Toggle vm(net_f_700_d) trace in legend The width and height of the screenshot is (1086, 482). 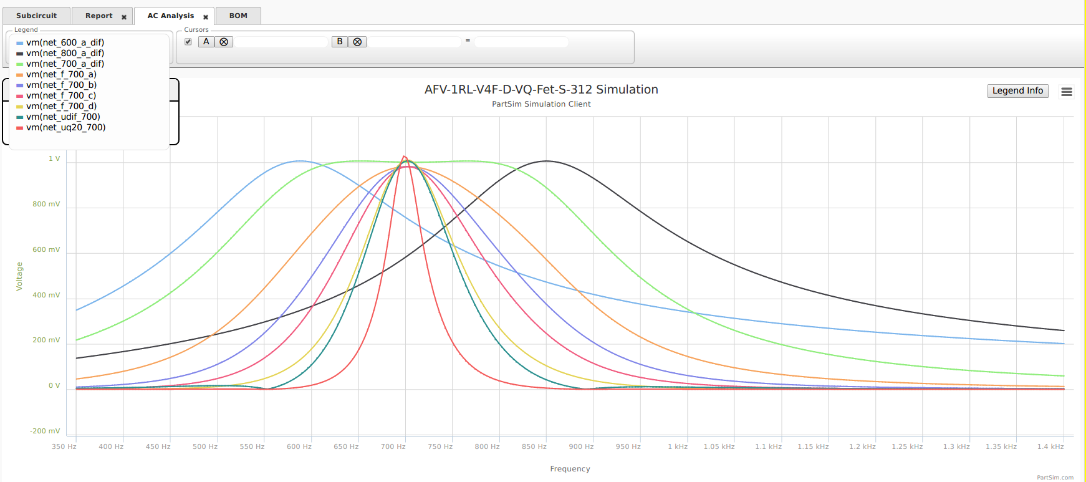[57, 106]
